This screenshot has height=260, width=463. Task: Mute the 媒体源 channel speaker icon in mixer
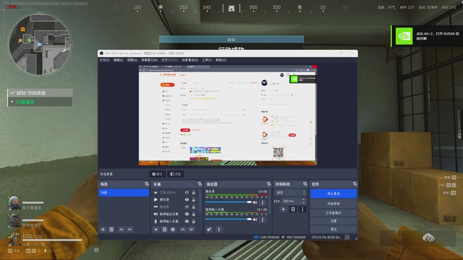(x=255, y=203)
